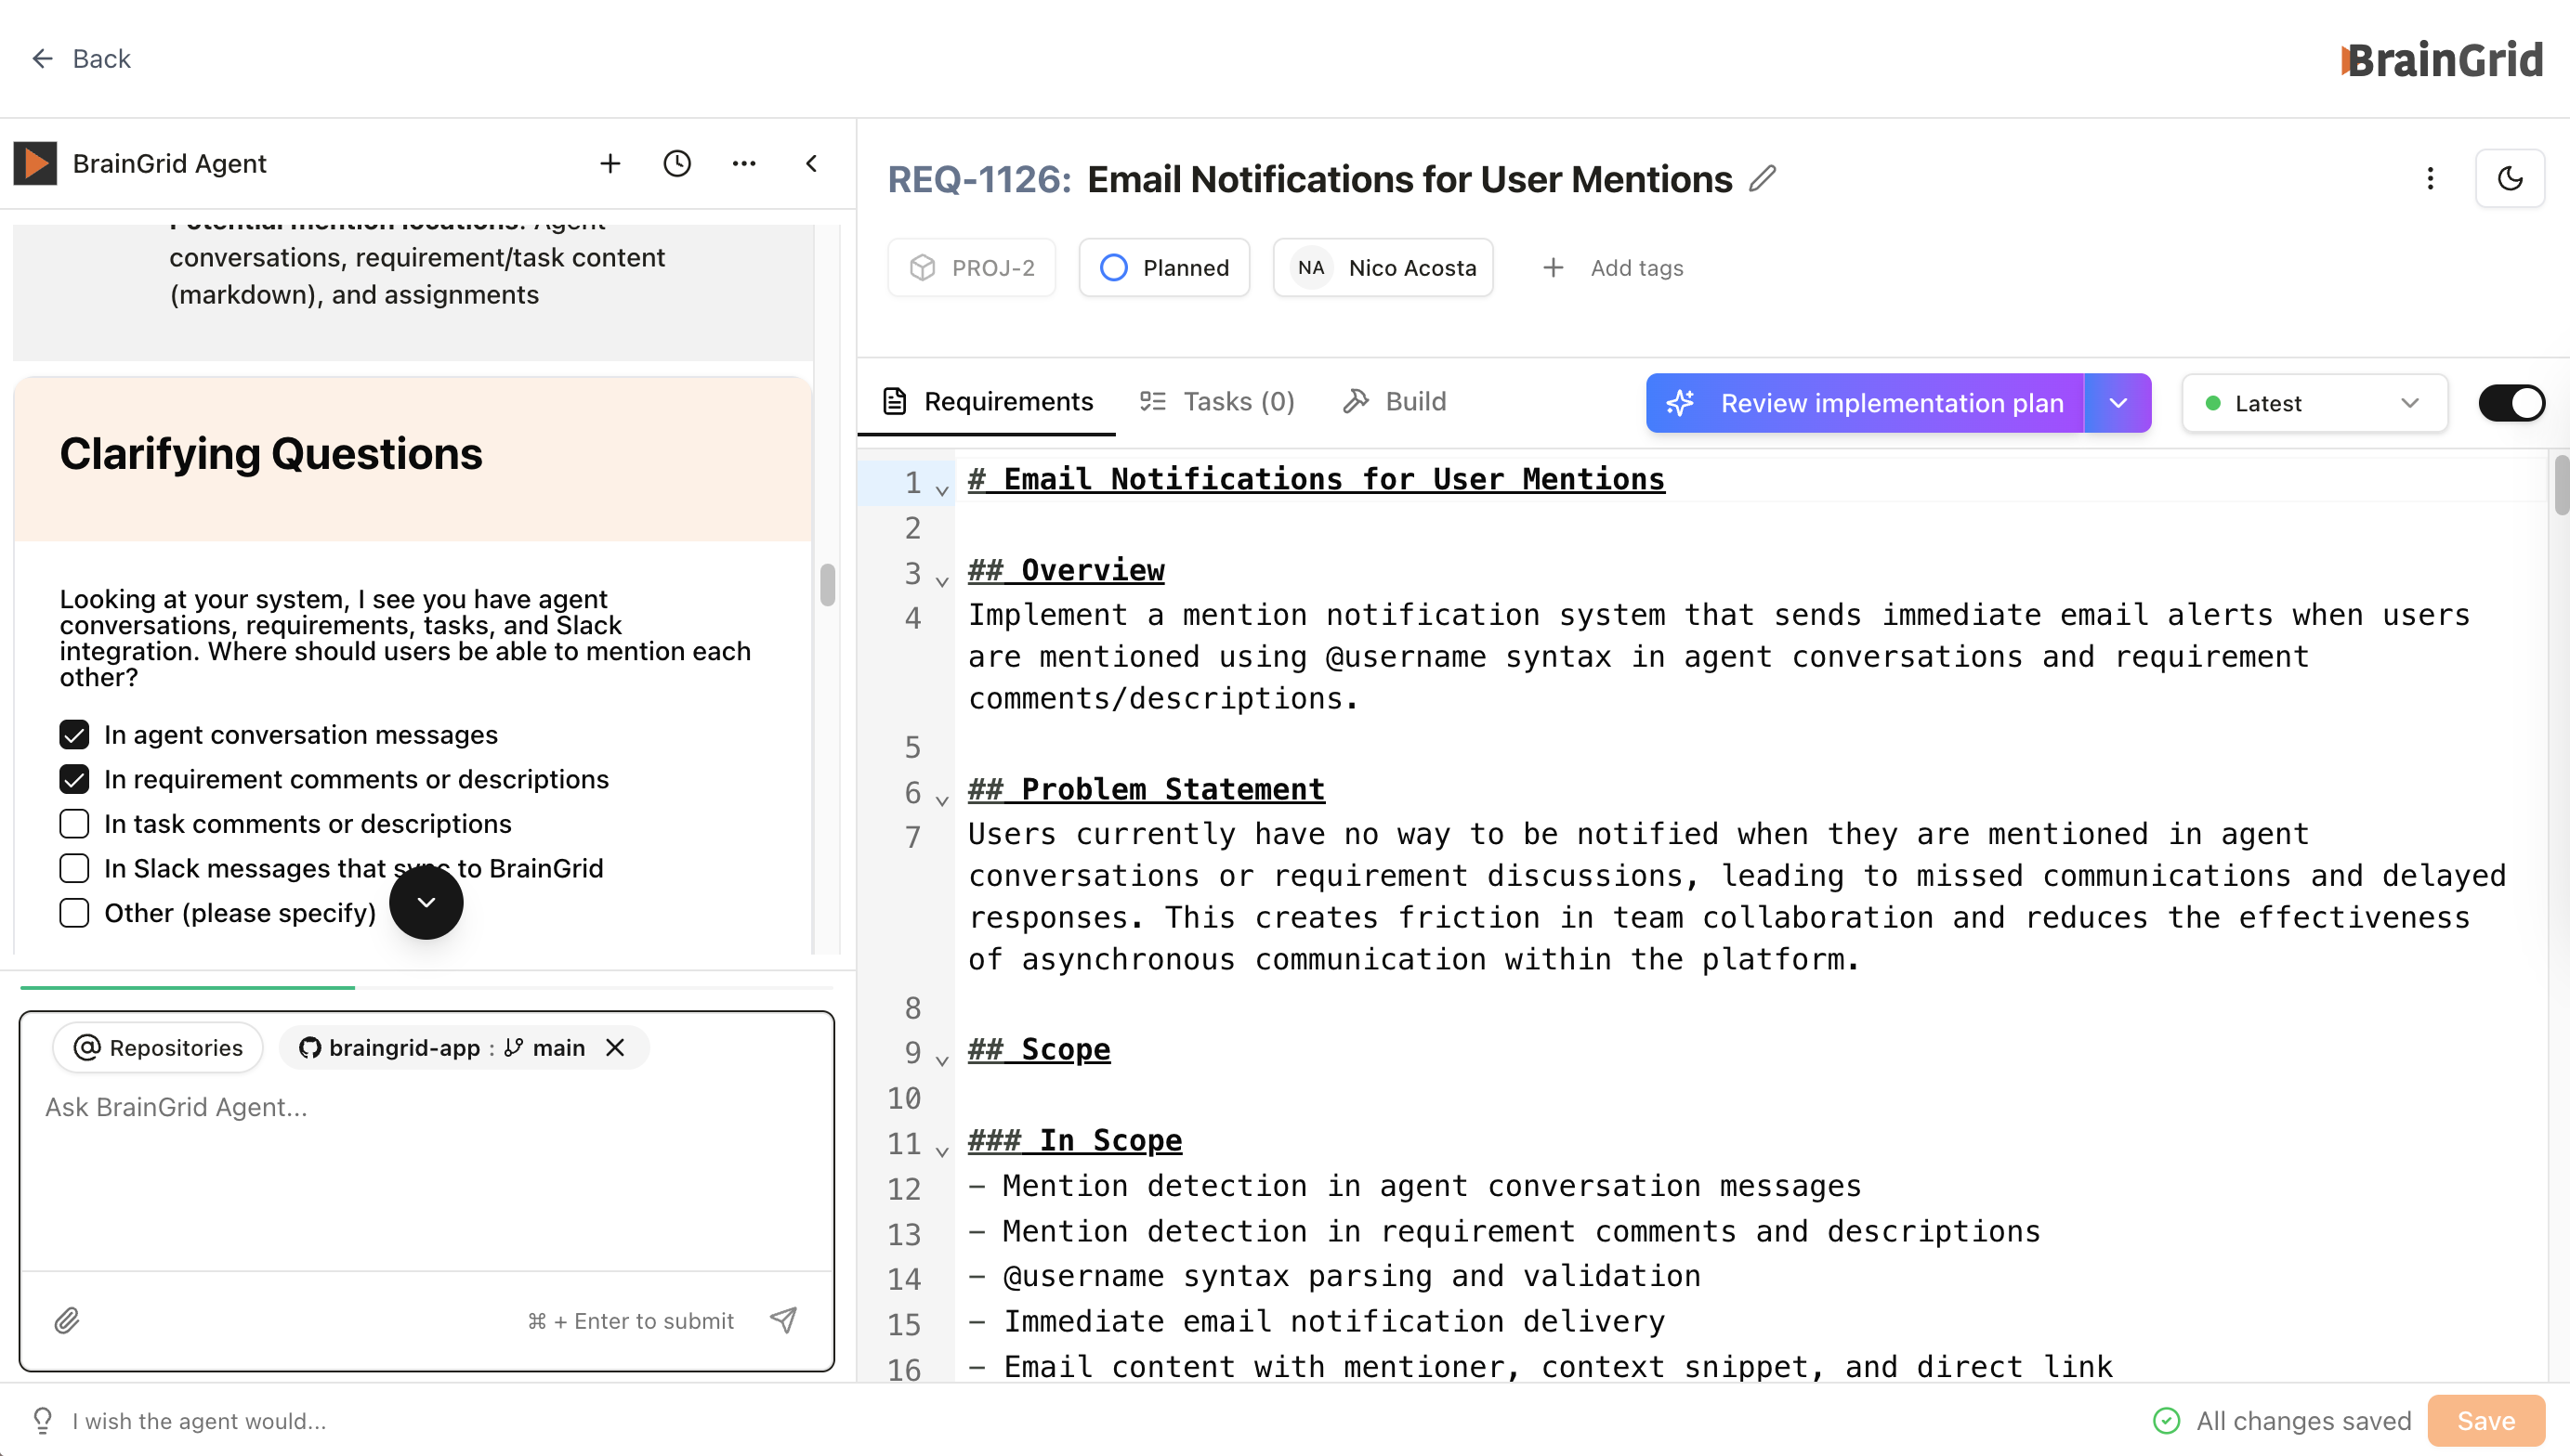Open the requirement options kebab menu
This screenshot has height=1456, width=2570.
(2431, 178)
